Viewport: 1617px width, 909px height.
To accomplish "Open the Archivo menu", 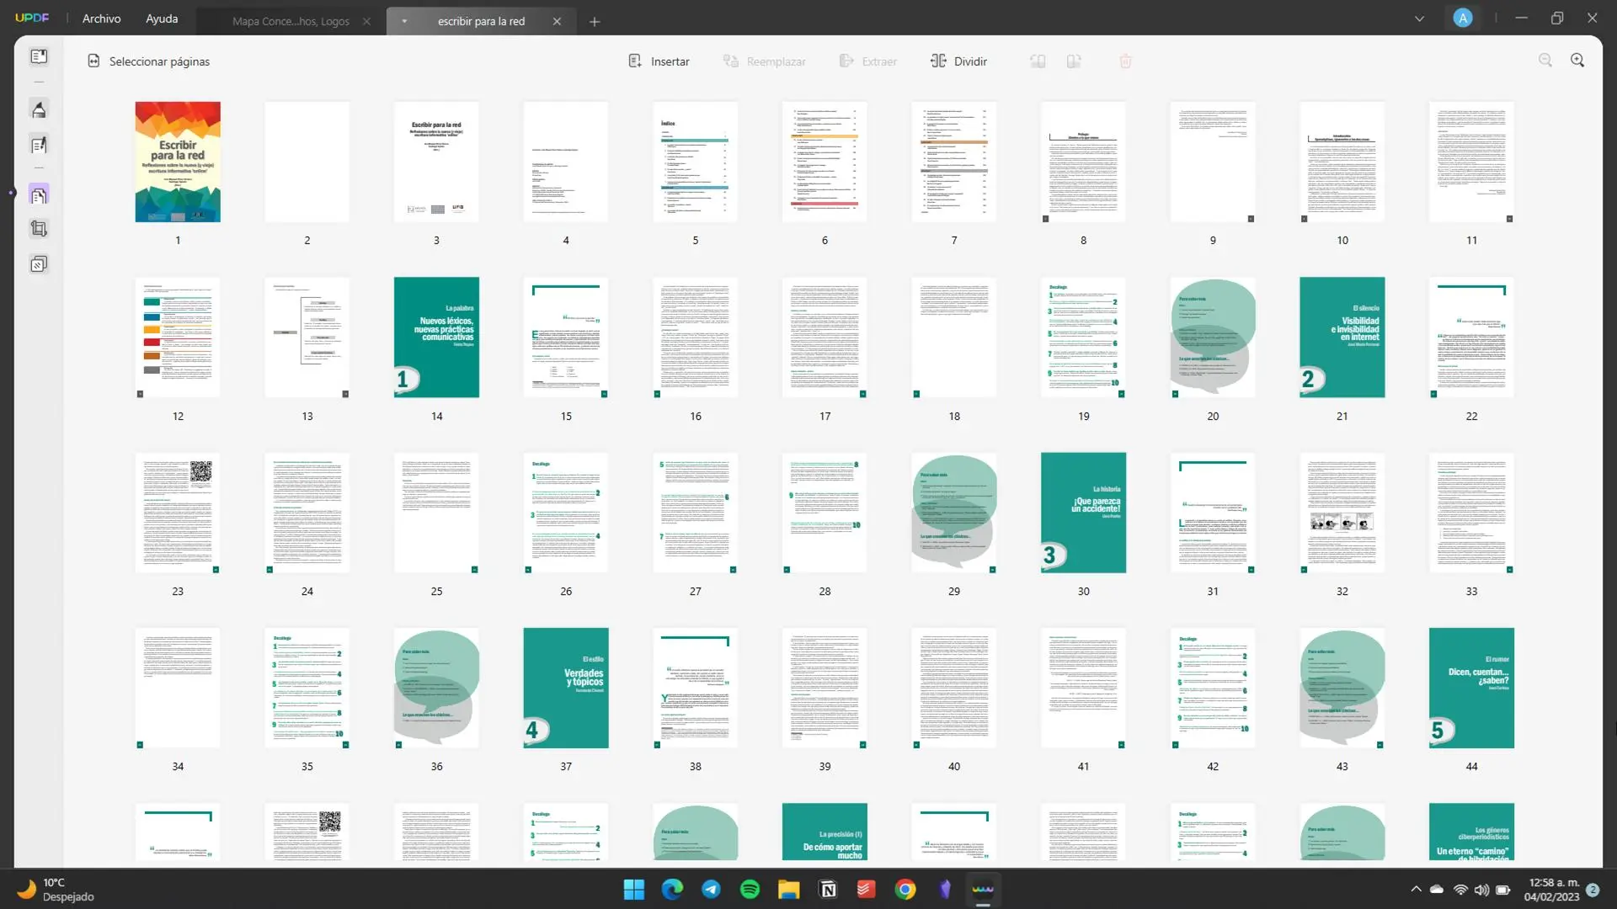I will point(101,19).
